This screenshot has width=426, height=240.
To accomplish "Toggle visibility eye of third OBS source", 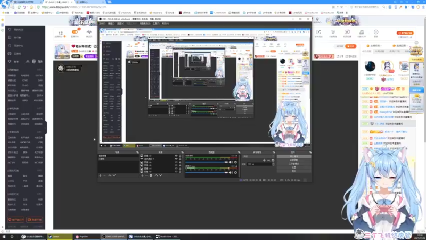I will [x=176, y=162].
